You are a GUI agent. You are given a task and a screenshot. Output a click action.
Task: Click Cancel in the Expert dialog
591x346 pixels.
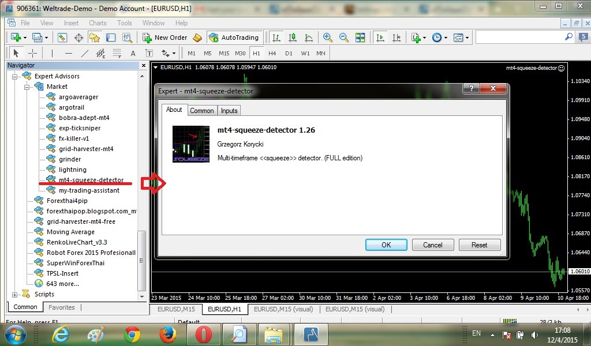[433, 245]
